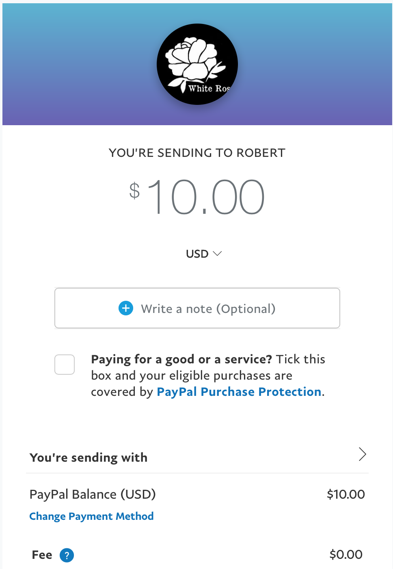The height and width of the screenshot is (569, 393).
Task: Click the White Rose profile picture
Action: [197, 64]
